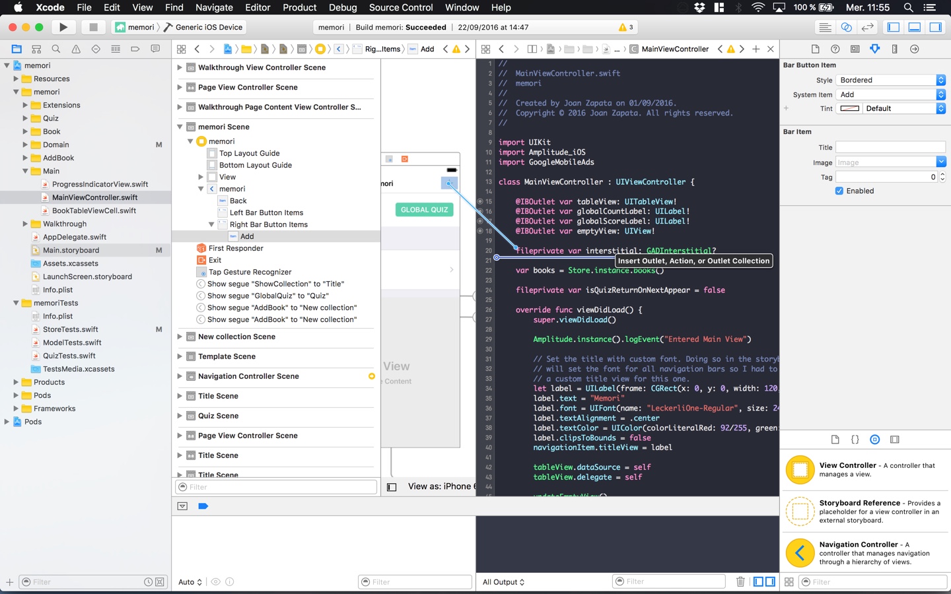Open the Issue navigator warning icon
The height and width of the screenshot is (594, 951).
[76, 49]
